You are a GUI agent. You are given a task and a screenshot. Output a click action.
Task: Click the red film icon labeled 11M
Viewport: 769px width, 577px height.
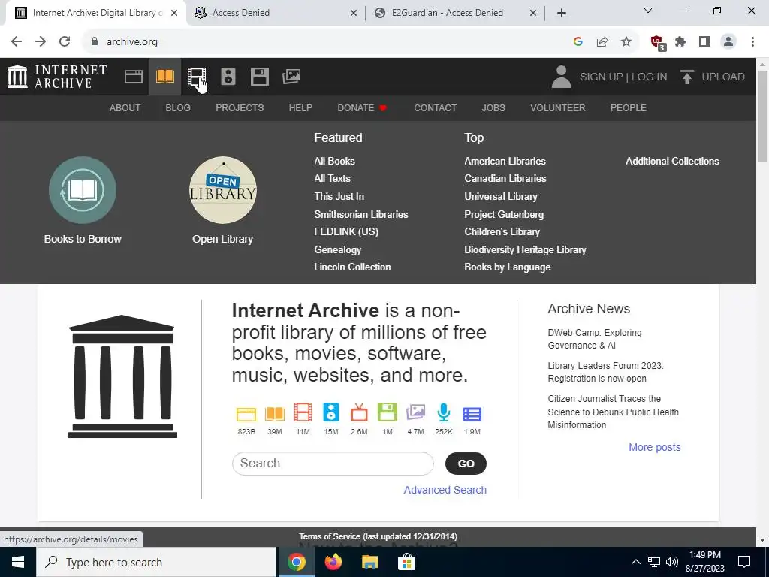pos(303,412)
